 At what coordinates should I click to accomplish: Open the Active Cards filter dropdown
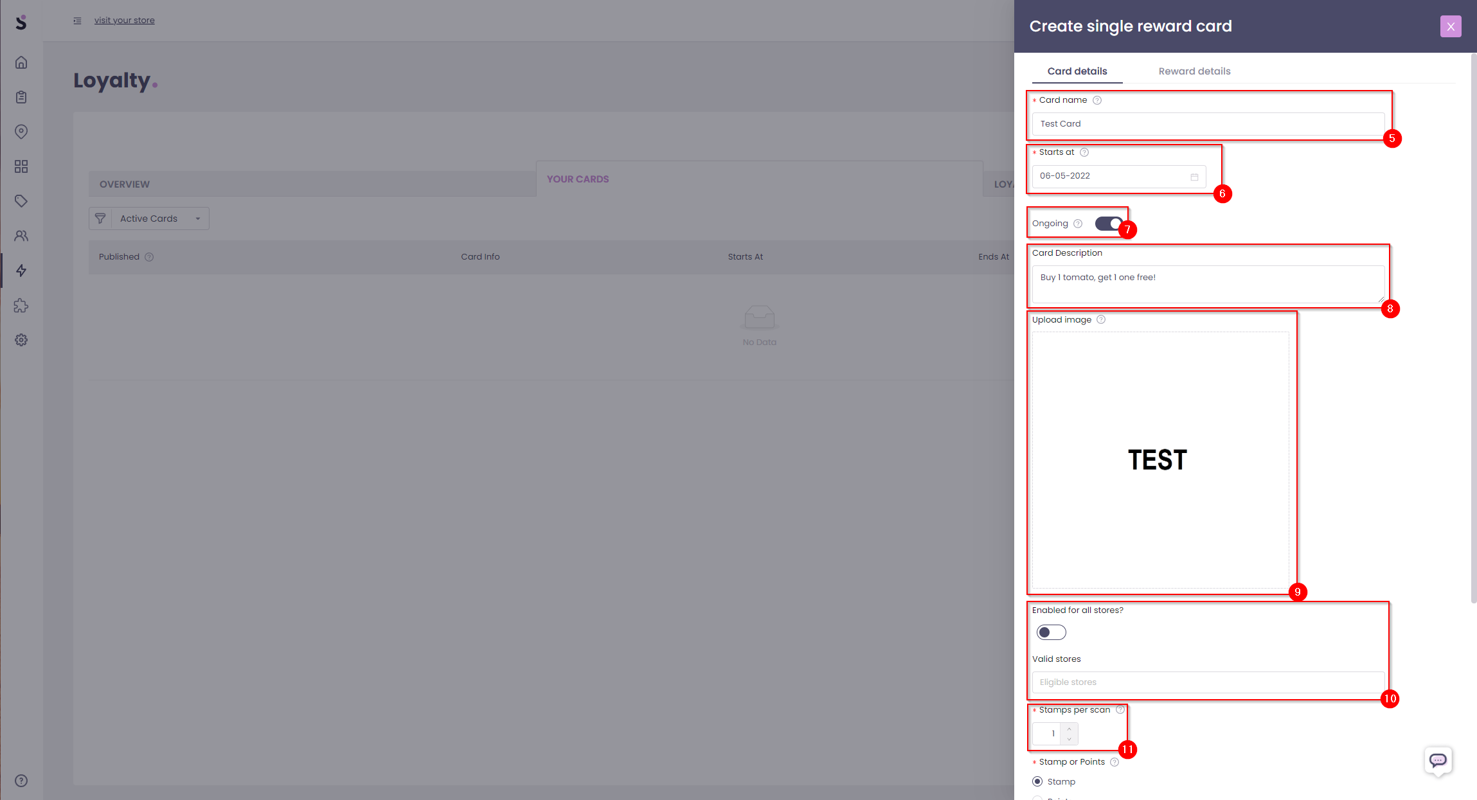tap(160, 218)
